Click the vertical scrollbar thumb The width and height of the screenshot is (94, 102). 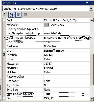coord(92,69)
